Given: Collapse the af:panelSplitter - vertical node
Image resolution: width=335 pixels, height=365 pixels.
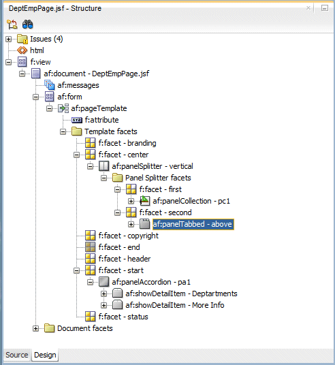Looking at the screenshot, I should pyautogui.click(x=90, y=166).
